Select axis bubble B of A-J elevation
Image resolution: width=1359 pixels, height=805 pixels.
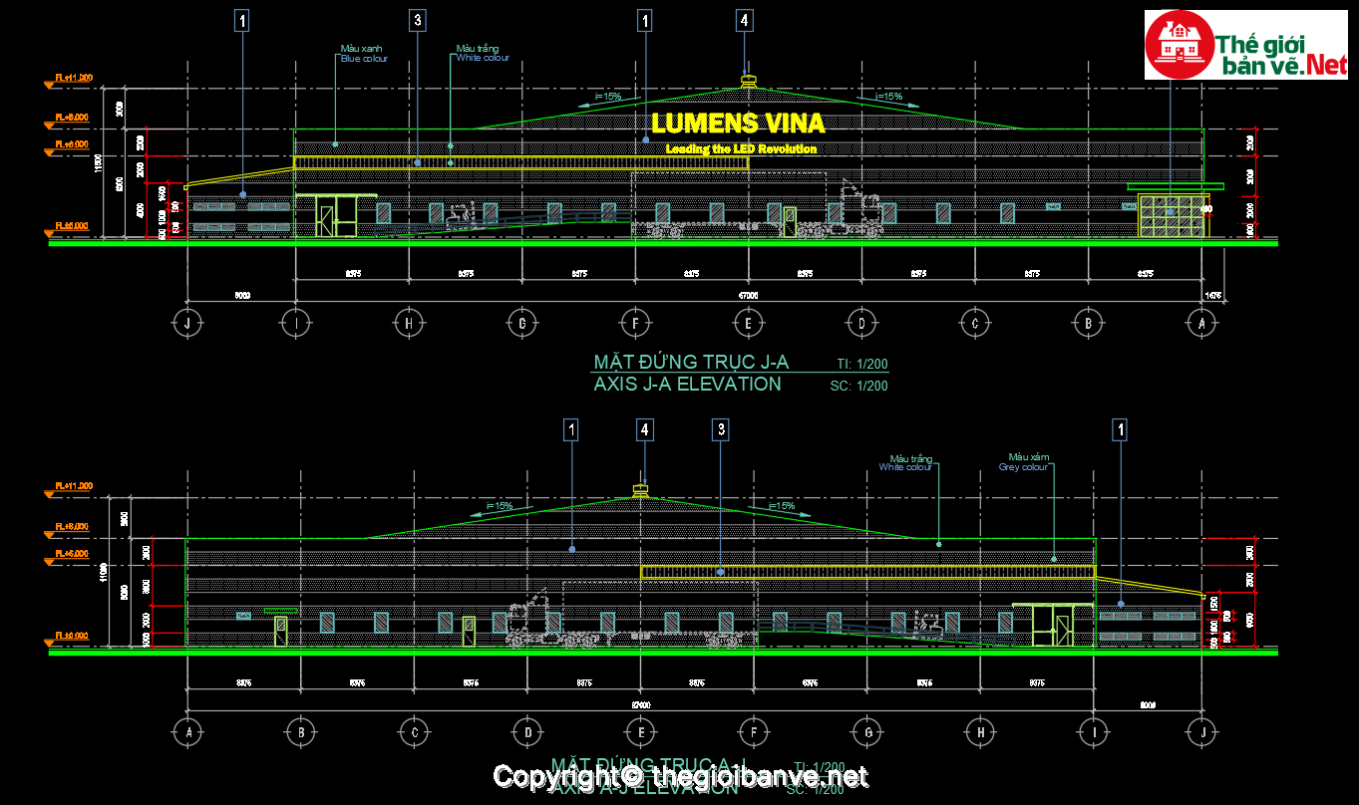tap(301, 732)
